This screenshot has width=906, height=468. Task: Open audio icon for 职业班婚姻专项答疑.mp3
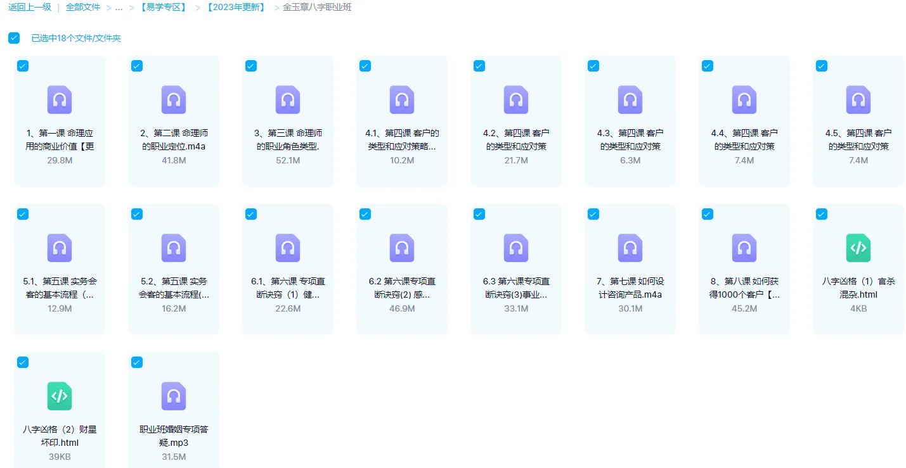coord(174,396)
